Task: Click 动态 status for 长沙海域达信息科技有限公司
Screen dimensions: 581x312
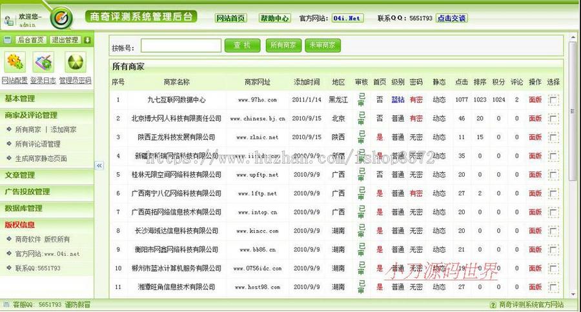Action: 439,231
